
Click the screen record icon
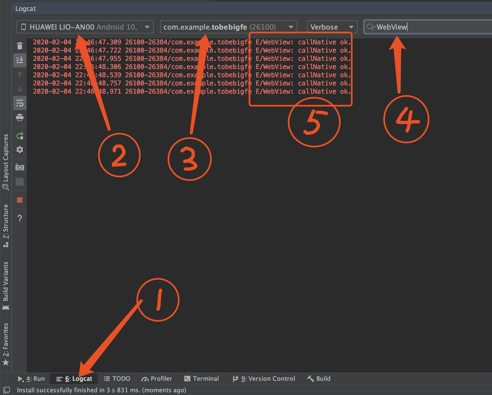click(20, 182)
